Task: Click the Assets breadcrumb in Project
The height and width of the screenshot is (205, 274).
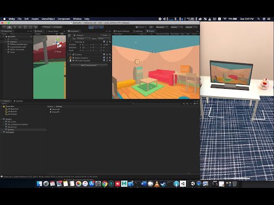Action: coord(50,106)
